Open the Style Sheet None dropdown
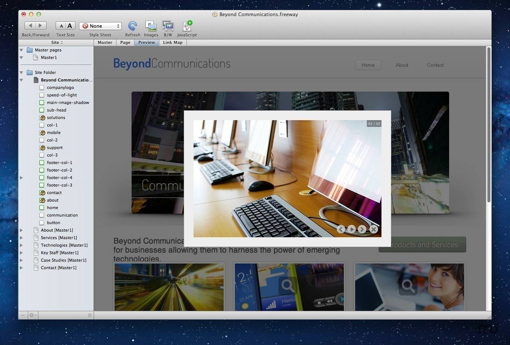The image size is (510, 345). (x=100, y=26)
